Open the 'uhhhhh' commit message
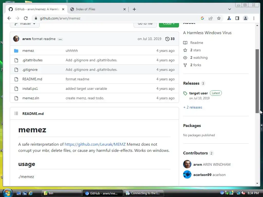The width and height of the screenshot is (263, 197). pos(72,51)
